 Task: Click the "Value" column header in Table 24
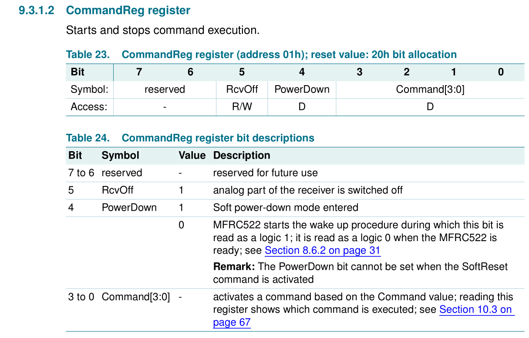[192, 156]
